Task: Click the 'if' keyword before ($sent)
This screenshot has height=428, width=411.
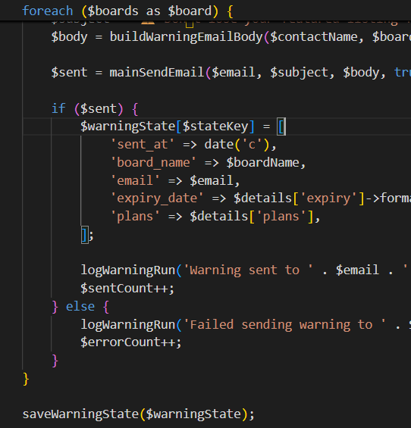Action: pos(58,108)
